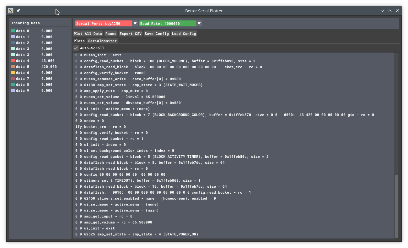Select the SerialMonitor tab
The width and height of the screenshot is (408, 248).
[x=102, y=41]
